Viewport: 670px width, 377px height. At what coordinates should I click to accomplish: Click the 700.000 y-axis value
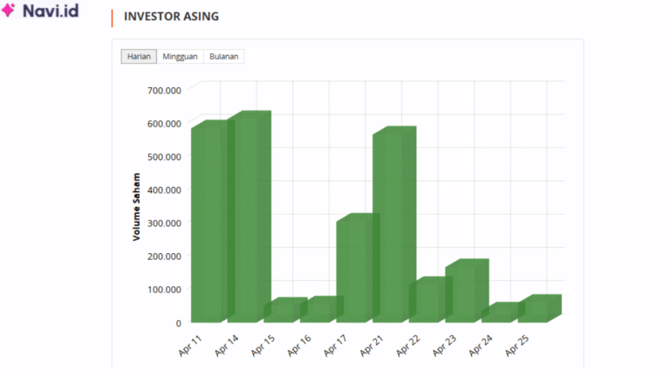(x=163, y=90)
